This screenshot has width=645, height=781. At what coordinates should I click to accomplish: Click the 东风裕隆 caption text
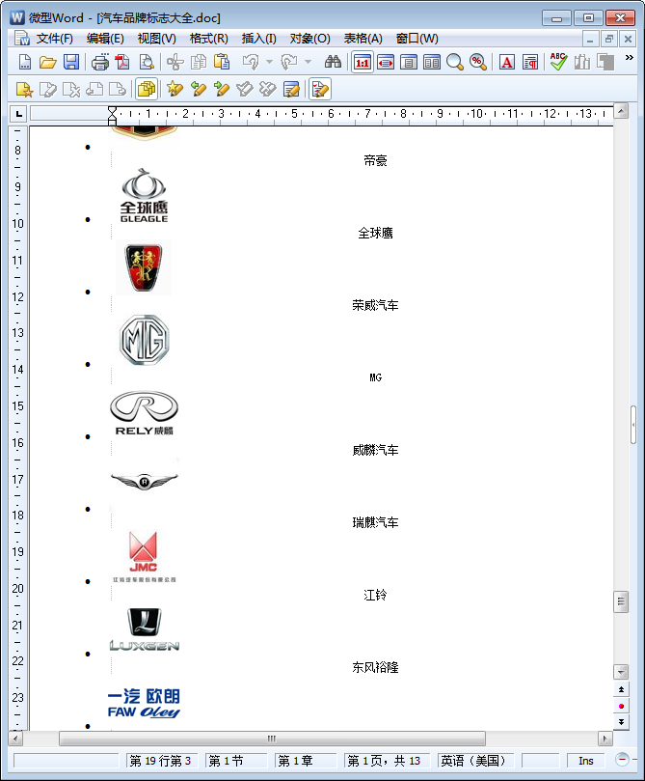click(x=375, y=667)
